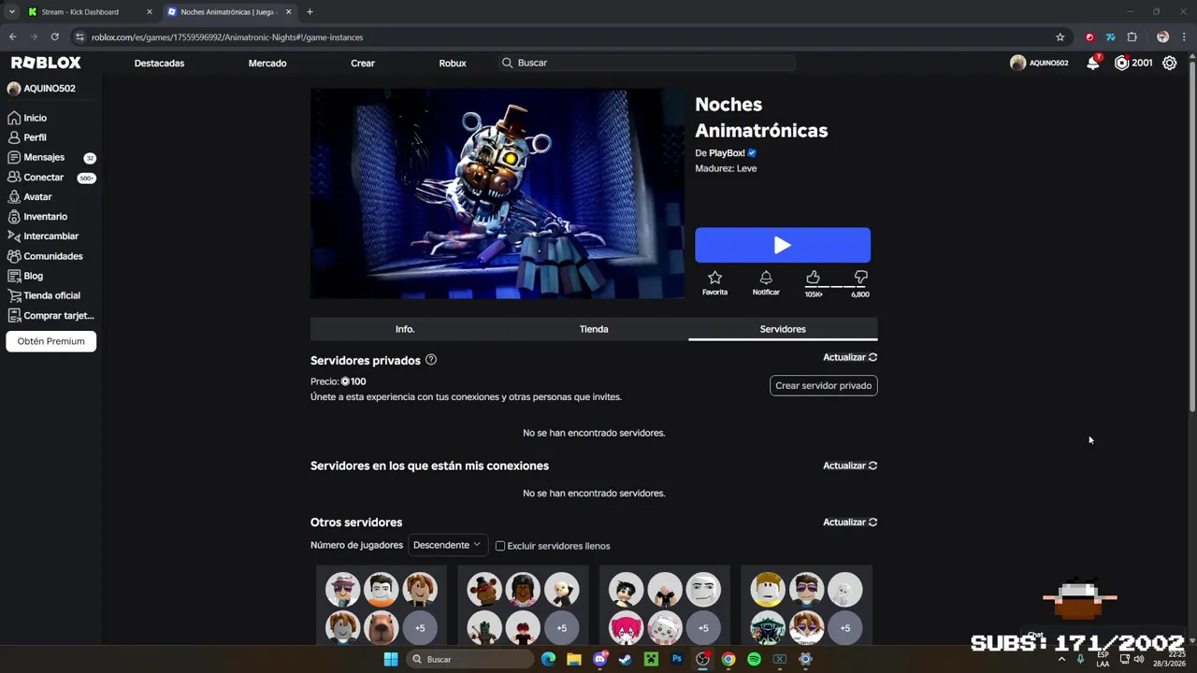Open Destacadas in the top navigation
The image size is (1197, 673).
[159, 63]
